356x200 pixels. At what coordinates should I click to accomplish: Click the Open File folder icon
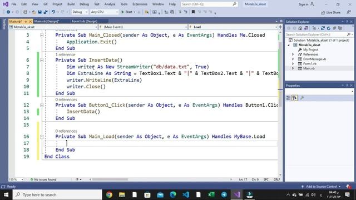tap(34, 12)
